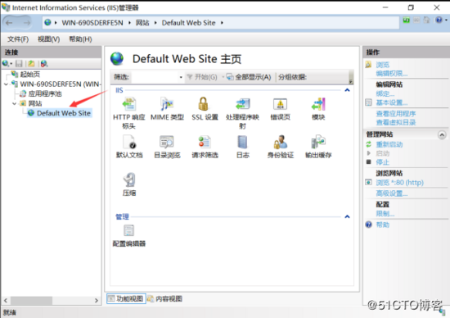Open the HTTP 响应标头 feature
Image resolution: width=450 pixels, height=318 pixels.
(128, 113)
